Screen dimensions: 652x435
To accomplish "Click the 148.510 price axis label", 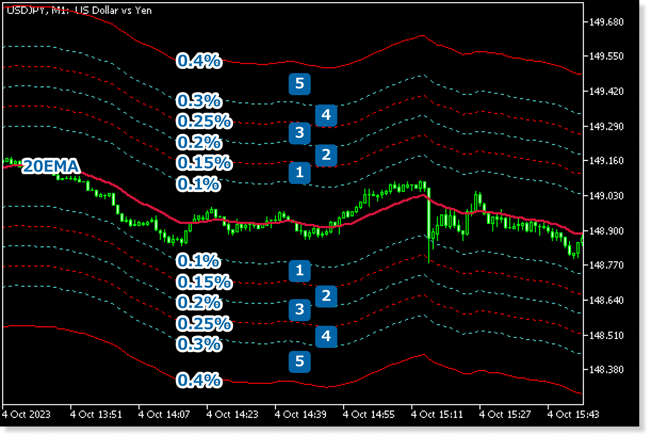I will pyautogui.click(x=606, y=336).
